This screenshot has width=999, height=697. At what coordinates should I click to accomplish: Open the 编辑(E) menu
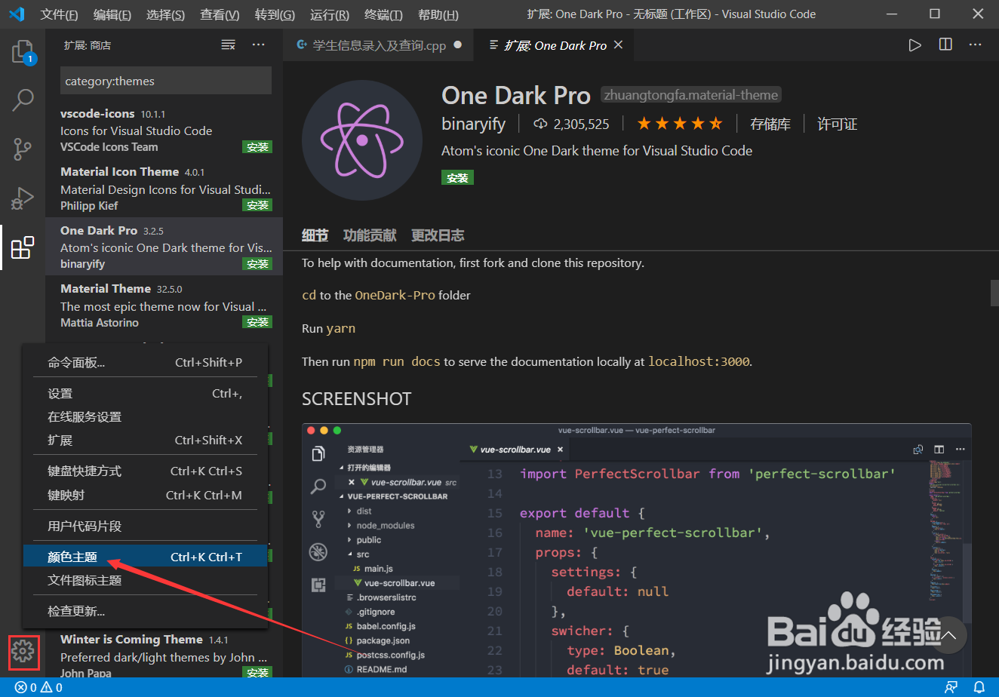pos(112,14)
